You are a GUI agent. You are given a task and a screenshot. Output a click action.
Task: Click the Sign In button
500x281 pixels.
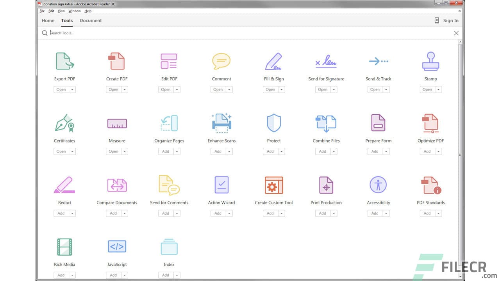coord(451,20)
